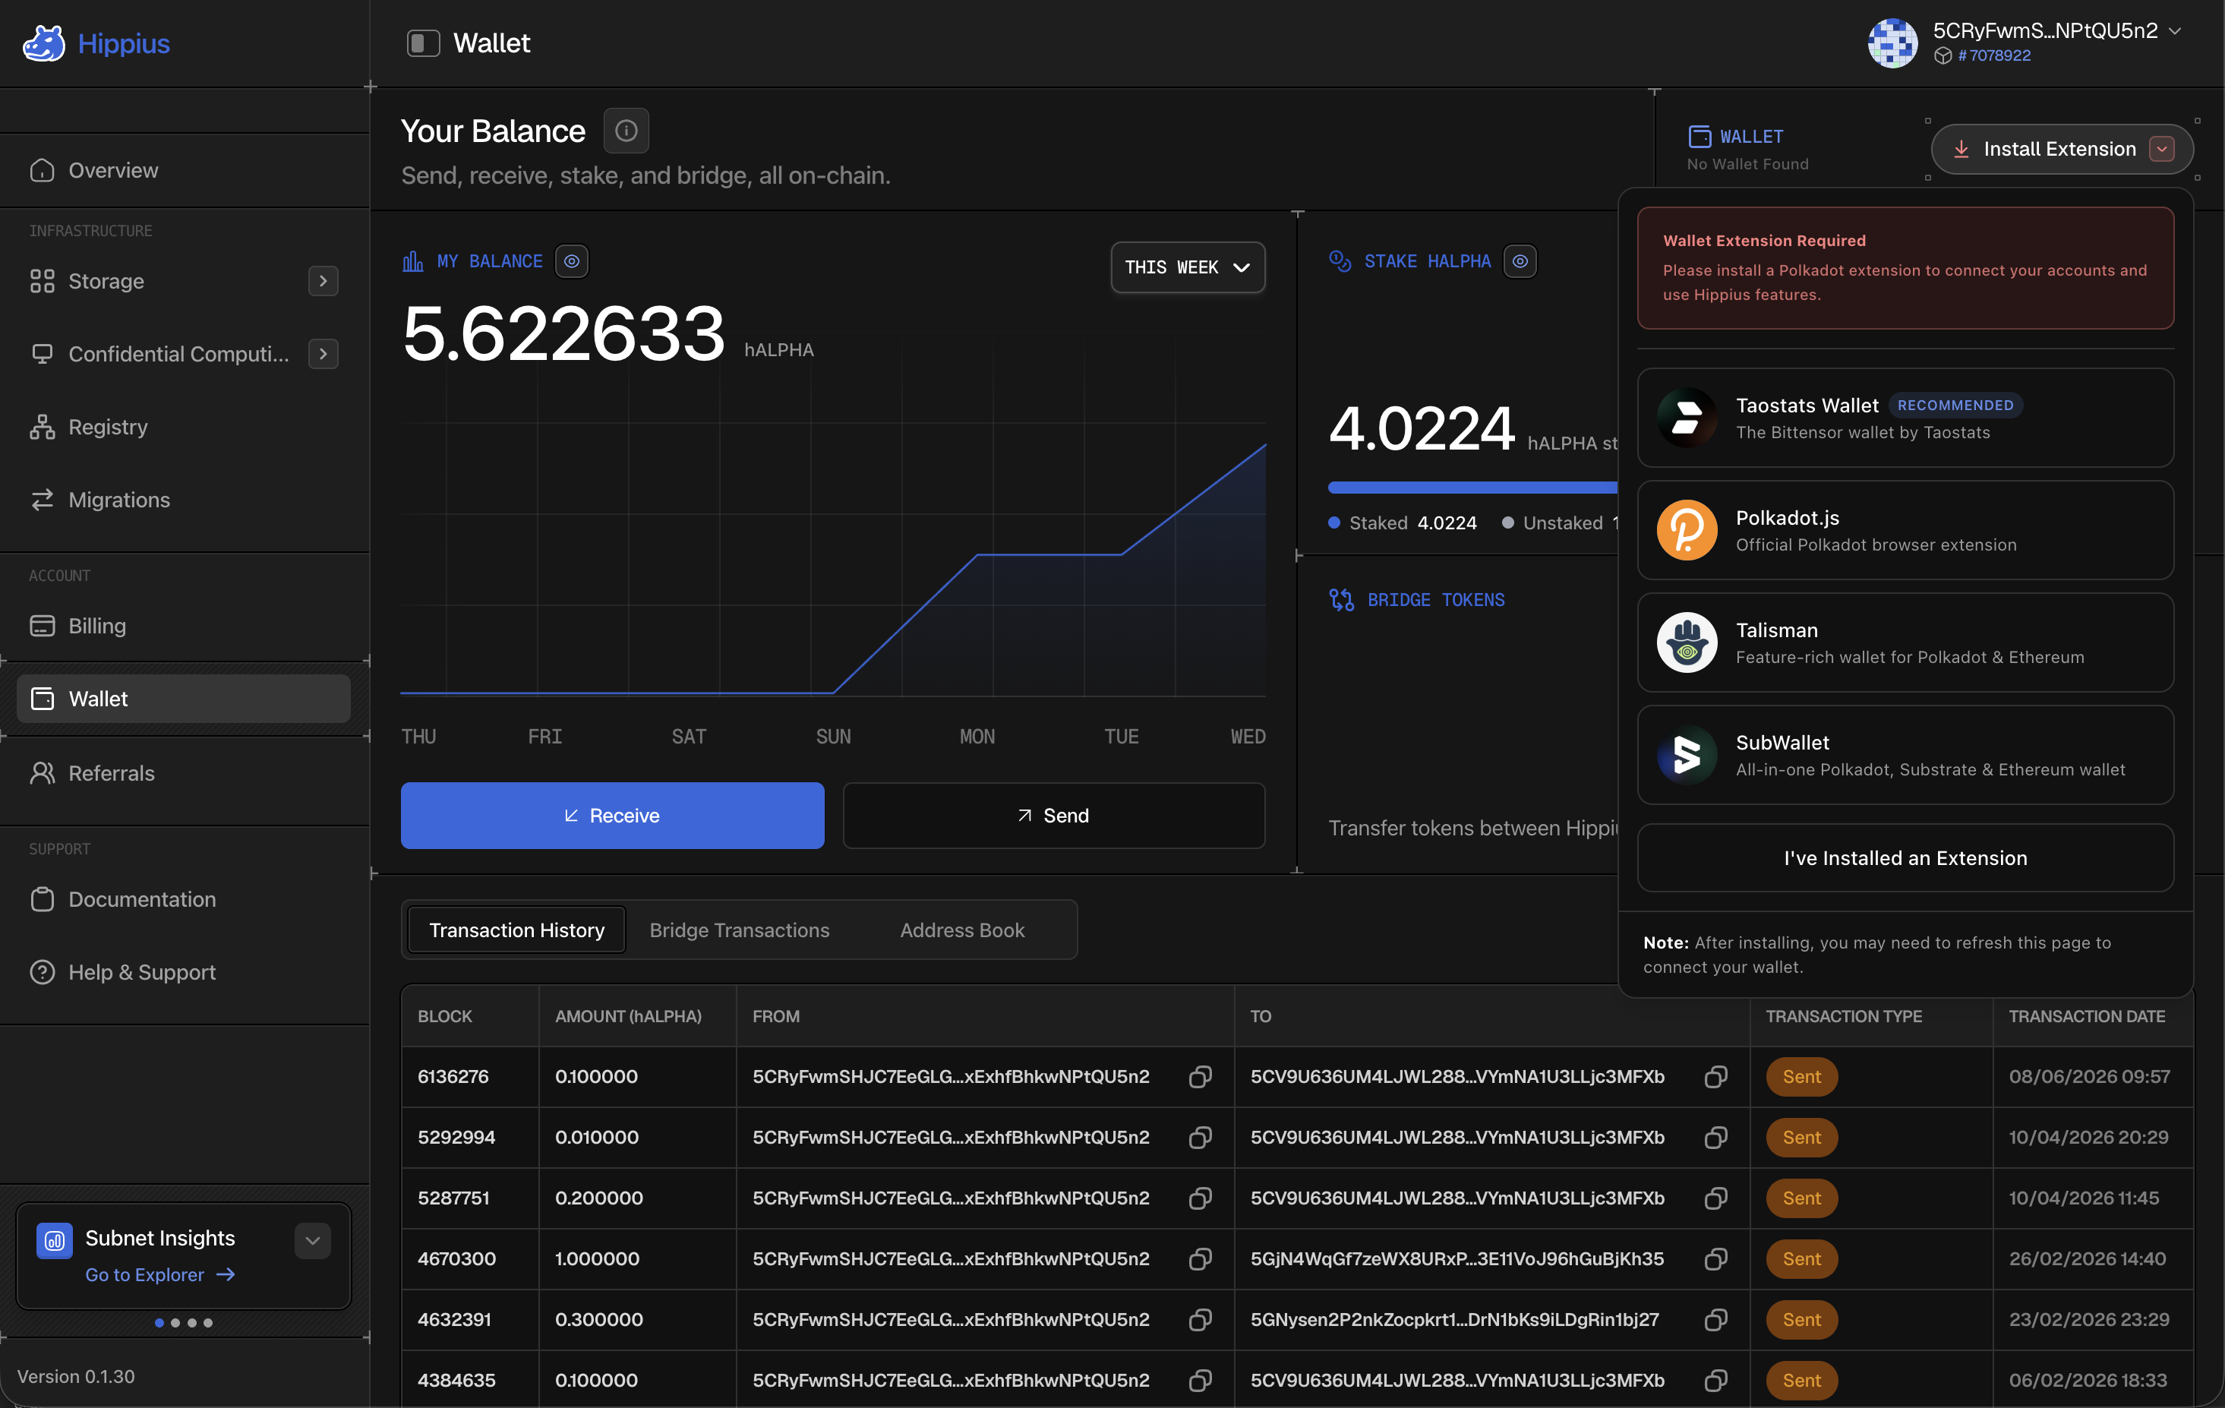The image size is (2225, 1408).
Task: Click the staked hALPHA progress bar
Action: 1473,488
